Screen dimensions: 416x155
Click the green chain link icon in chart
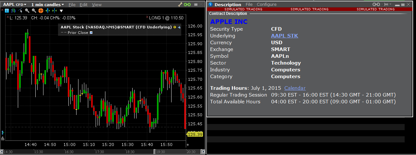tap(187, 5)
